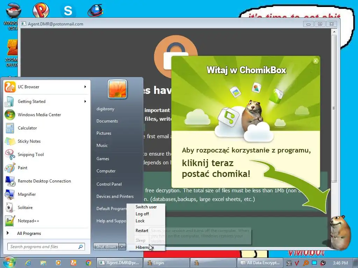Open the Skype desktop shortcut
The width and height of the screenshot is (358, 268).
[x=68, y=10]
